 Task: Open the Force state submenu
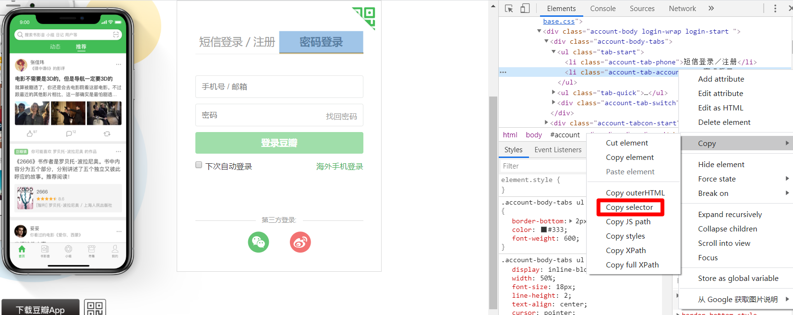tap(736, 179)
